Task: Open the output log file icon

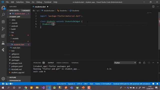Action: pyautogui.click(x=149, y=63)
